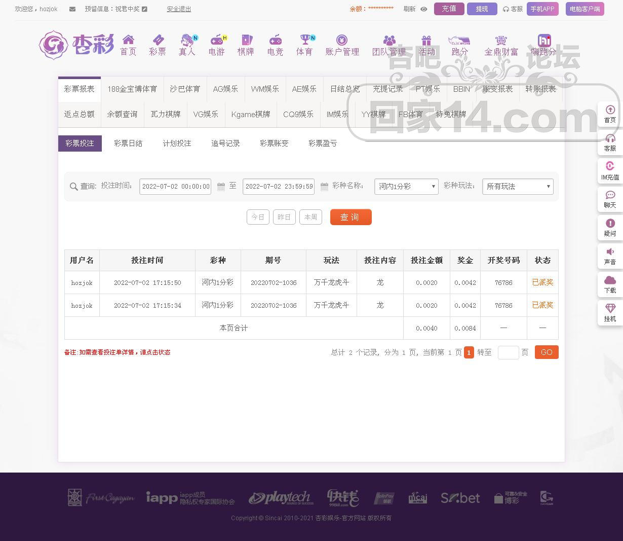
Task: Select the 计划投注 sub-tab
Action: [x=177, y=143]
